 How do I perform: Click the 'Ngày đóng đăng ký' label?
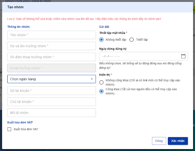coord(113,49)
